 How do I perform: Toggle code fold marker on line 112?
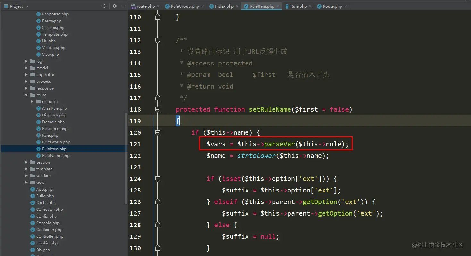(157, 40)
